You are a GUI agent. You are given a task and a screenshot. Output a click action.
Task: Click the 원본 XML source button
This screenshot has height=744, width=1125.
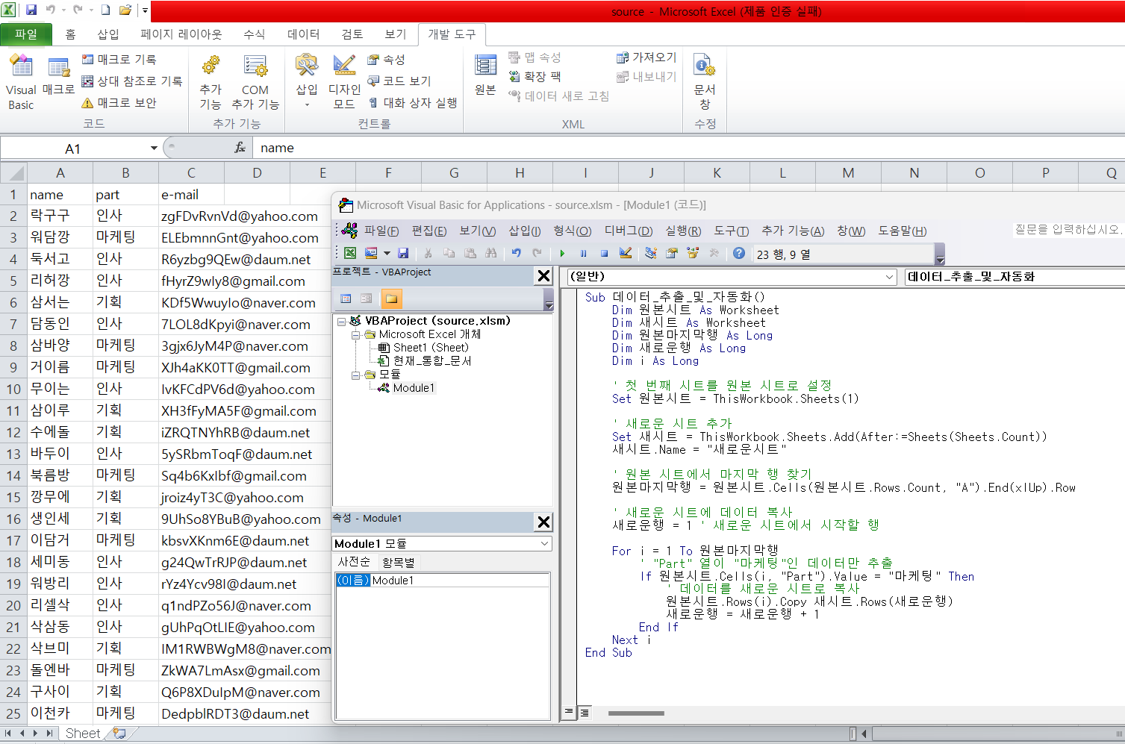pos(485,75)
